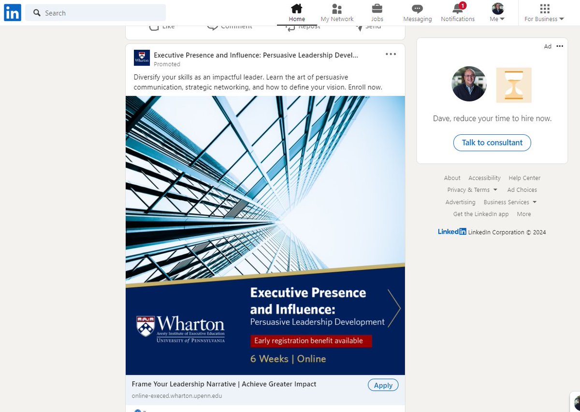580x412 pixels.
Task: Open the Advertising footer link
Action: 460,202
